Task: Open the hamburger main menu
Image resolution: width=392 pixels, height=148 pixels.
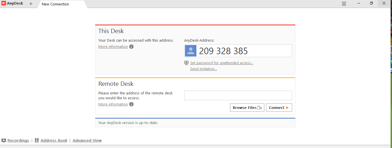Action: coord(344,4)
